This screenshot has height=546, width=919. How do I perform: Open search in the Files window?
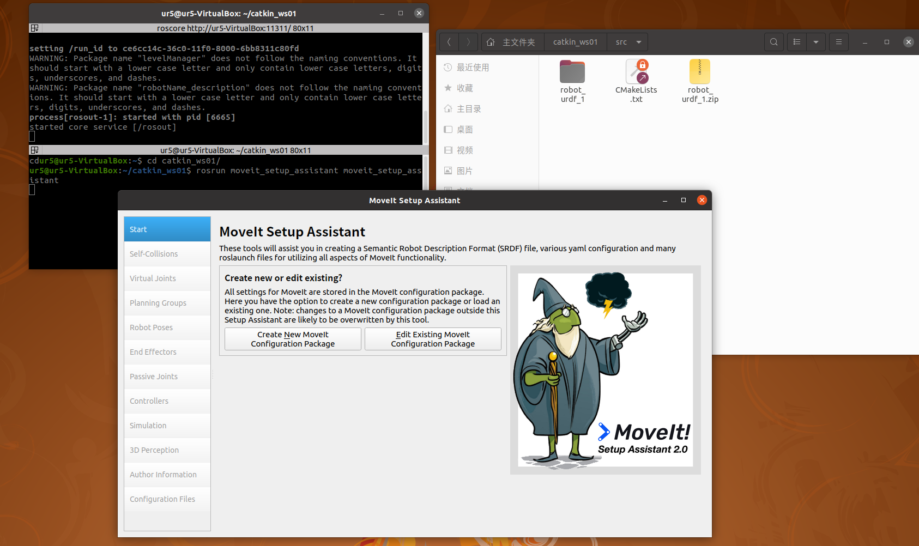click(773, 42)
